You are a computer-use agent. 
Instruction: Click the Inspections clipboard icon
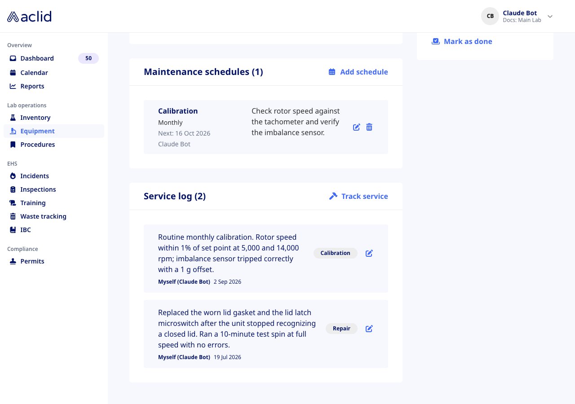[13, 189]
